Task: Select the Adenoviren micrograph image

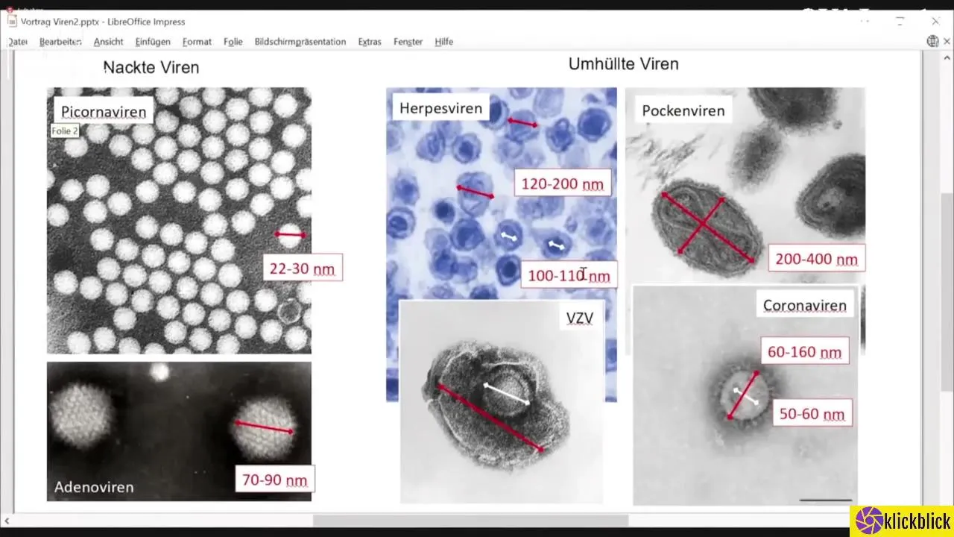Action: [x=179, y=431]
